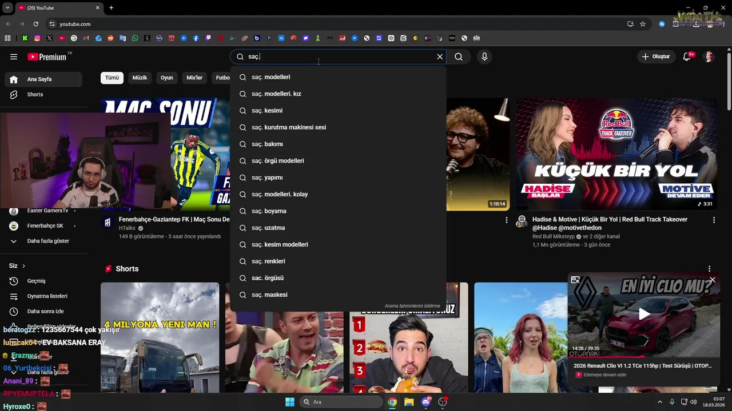Open Fenerbahçe SK subscription
The height and width of the screenshot is (411, 732).
tap(43, 226)
